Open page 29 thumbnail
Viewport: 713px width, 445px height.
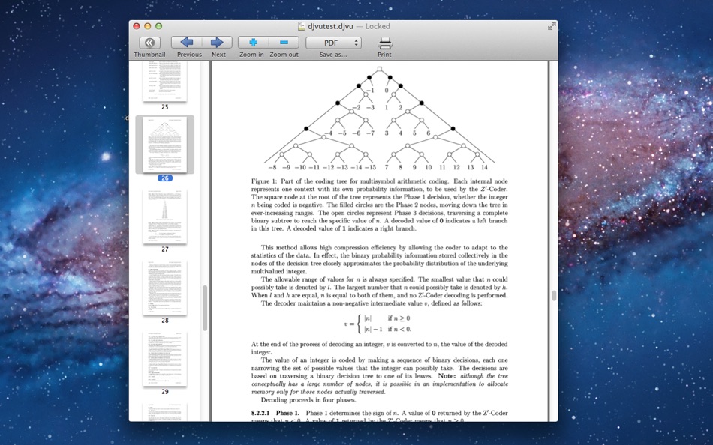(164, 359)
